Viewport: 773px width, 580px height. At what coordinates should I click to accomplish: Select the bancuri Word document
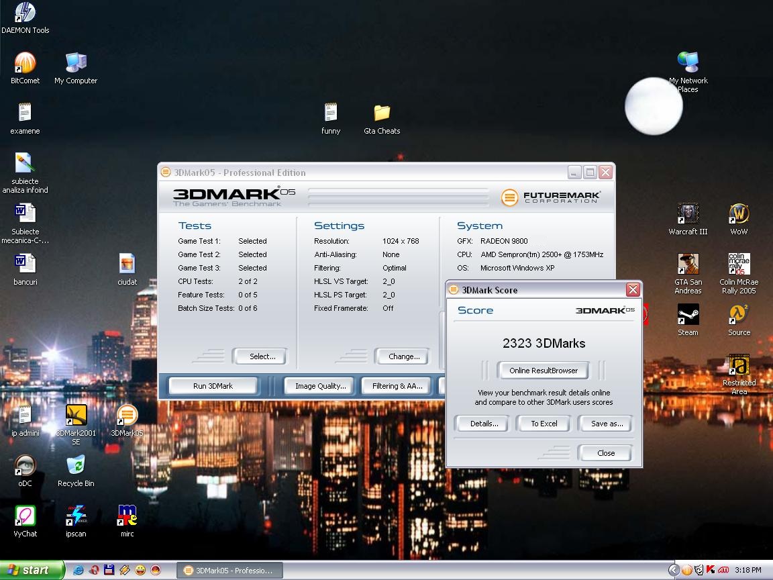(25, 269)
